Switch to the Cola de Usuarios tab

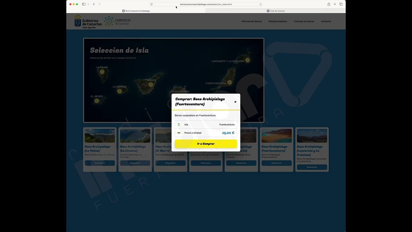click(276, 11)
